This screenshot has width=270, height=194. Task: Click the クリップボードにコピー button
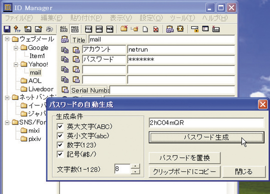point(184,171)
